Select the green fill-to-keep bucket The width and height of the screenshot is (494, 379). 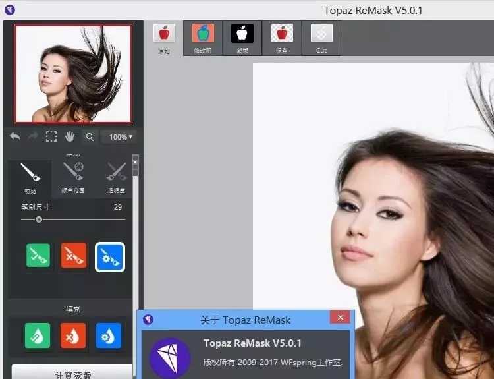pyautogui.click(x=38, y=335)
